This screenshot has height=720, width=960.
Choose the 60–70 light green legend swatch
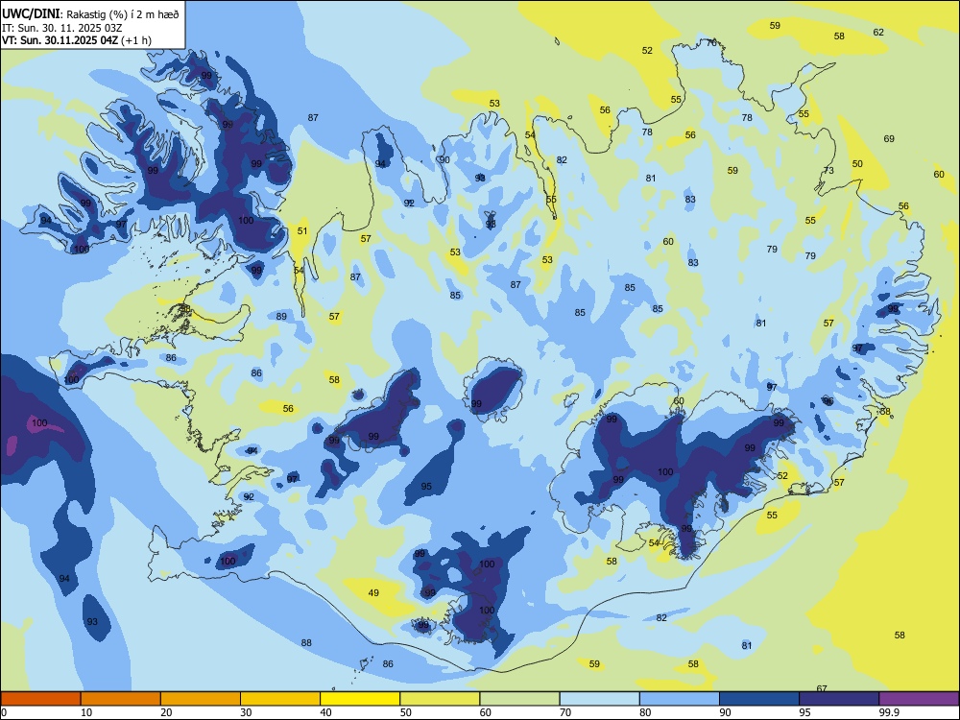519,698
